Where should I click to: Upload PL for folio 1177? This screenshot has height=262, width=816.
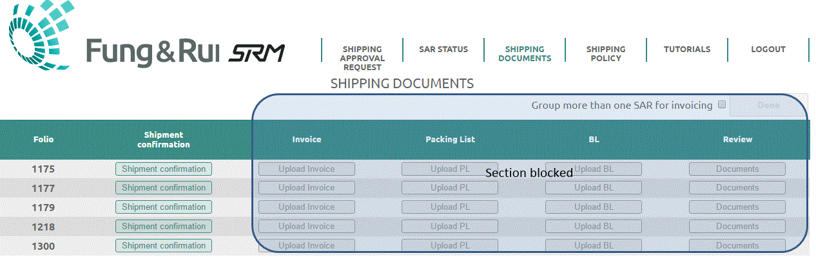point(450,188)
